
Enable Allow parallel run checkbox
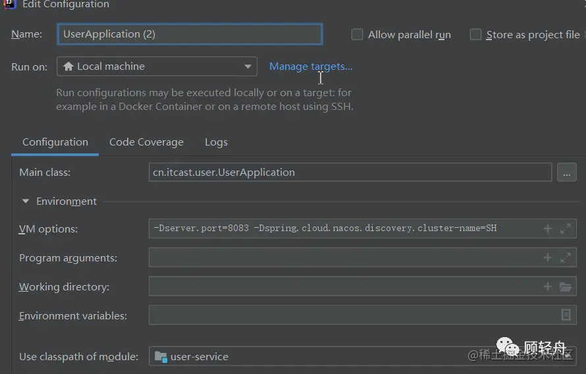pyautogui.click(x=357, y=34)
